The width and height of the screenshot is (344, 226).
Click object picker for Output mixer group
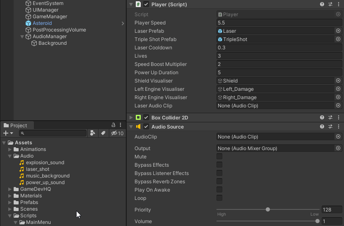338,148
